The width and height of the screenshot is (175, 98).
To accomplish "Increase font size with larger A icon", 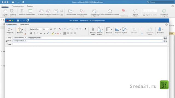I will (51, 29).
